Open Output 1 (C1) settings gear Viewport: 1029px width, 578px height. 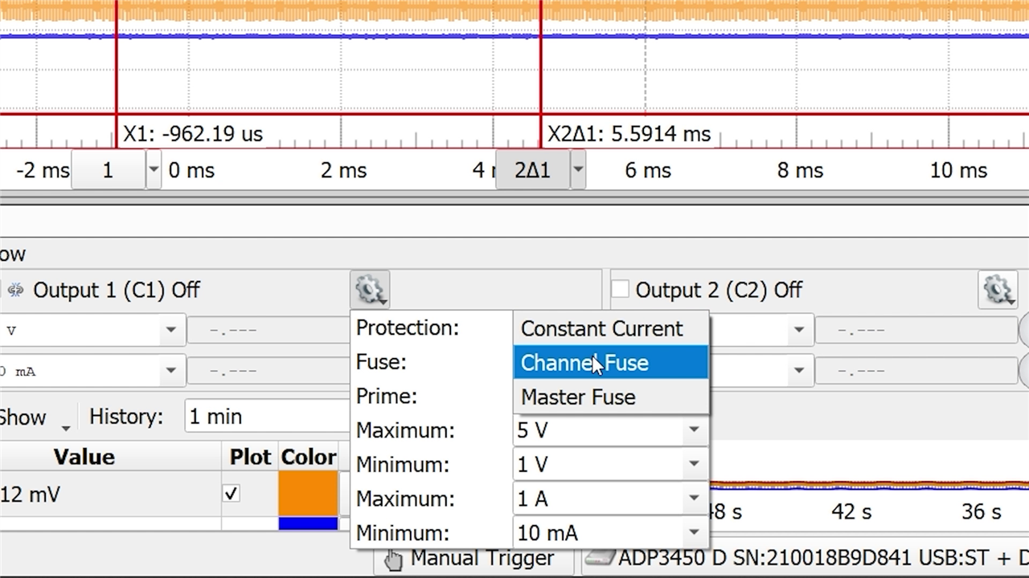371,290
